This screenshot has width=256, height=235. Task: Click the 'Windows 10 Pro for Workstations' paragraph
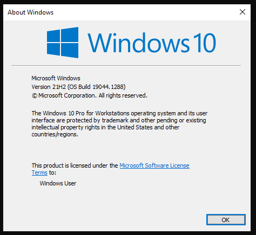(119, 123)
